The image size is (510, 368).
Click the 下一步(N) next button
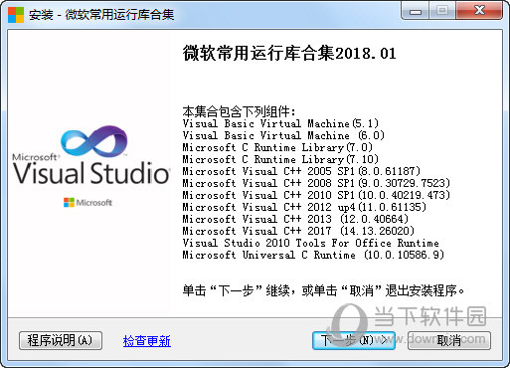[x=354, y=340]
